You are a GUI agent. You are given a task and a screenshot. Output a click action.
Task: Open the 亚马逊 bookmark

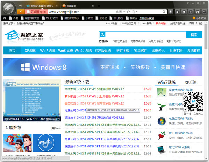101,18
